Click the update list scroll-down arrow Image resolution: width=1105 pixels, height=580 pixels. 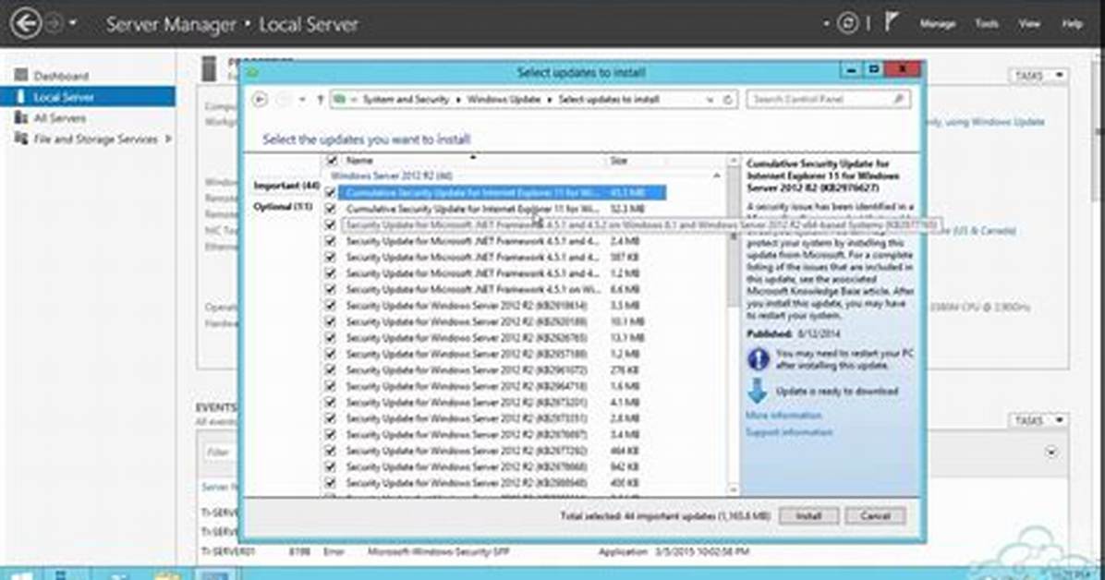(733, 489)
